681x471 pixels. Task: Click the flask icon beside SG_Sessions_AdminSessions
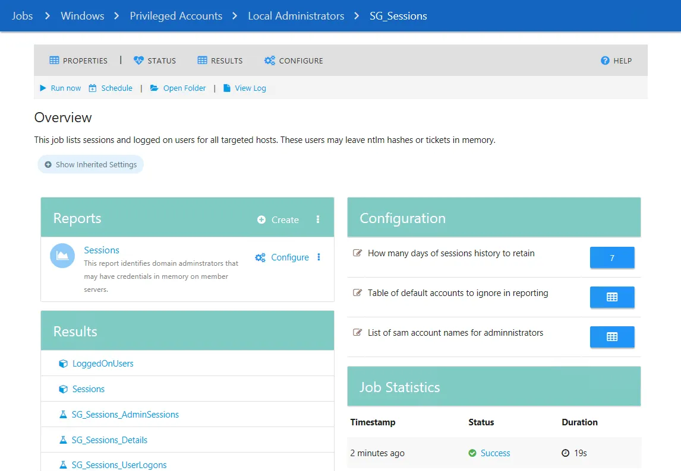[x=63, y=415]
